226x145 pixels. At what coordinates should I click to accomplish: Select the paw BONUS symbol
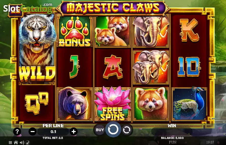click(74, 32)
